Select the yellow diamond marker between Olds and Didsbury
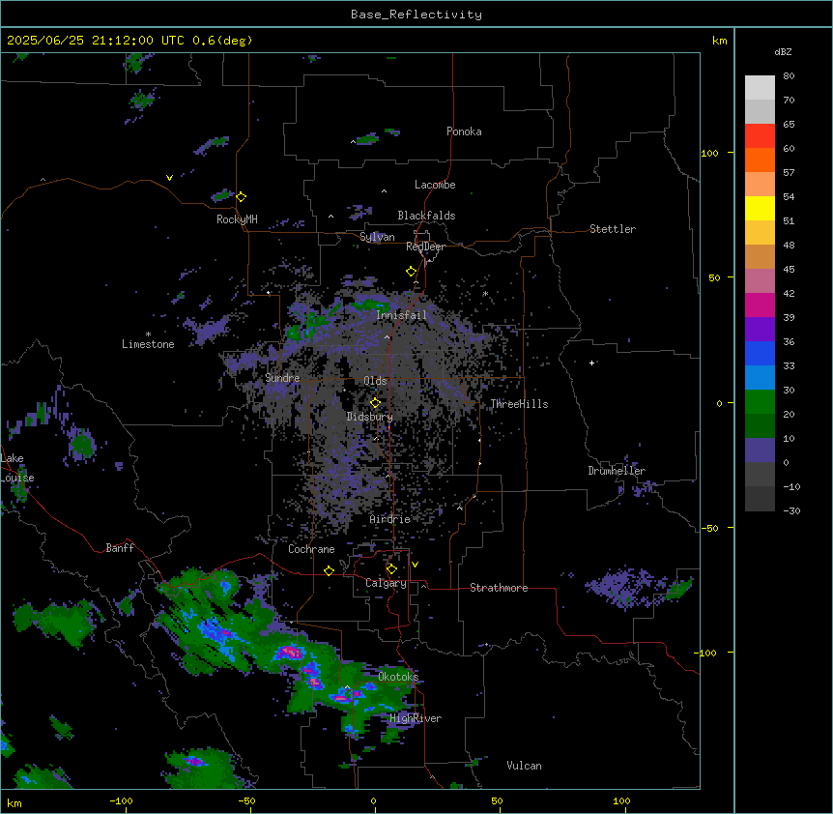Image resolution: width=833 pixels, height=814 pixels. click(x=376, y=403)
